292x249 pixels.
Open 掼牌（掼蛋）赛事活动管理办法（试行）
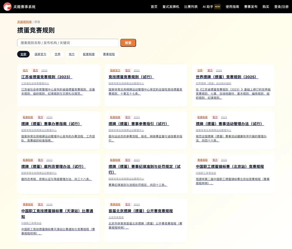(230, 124)
